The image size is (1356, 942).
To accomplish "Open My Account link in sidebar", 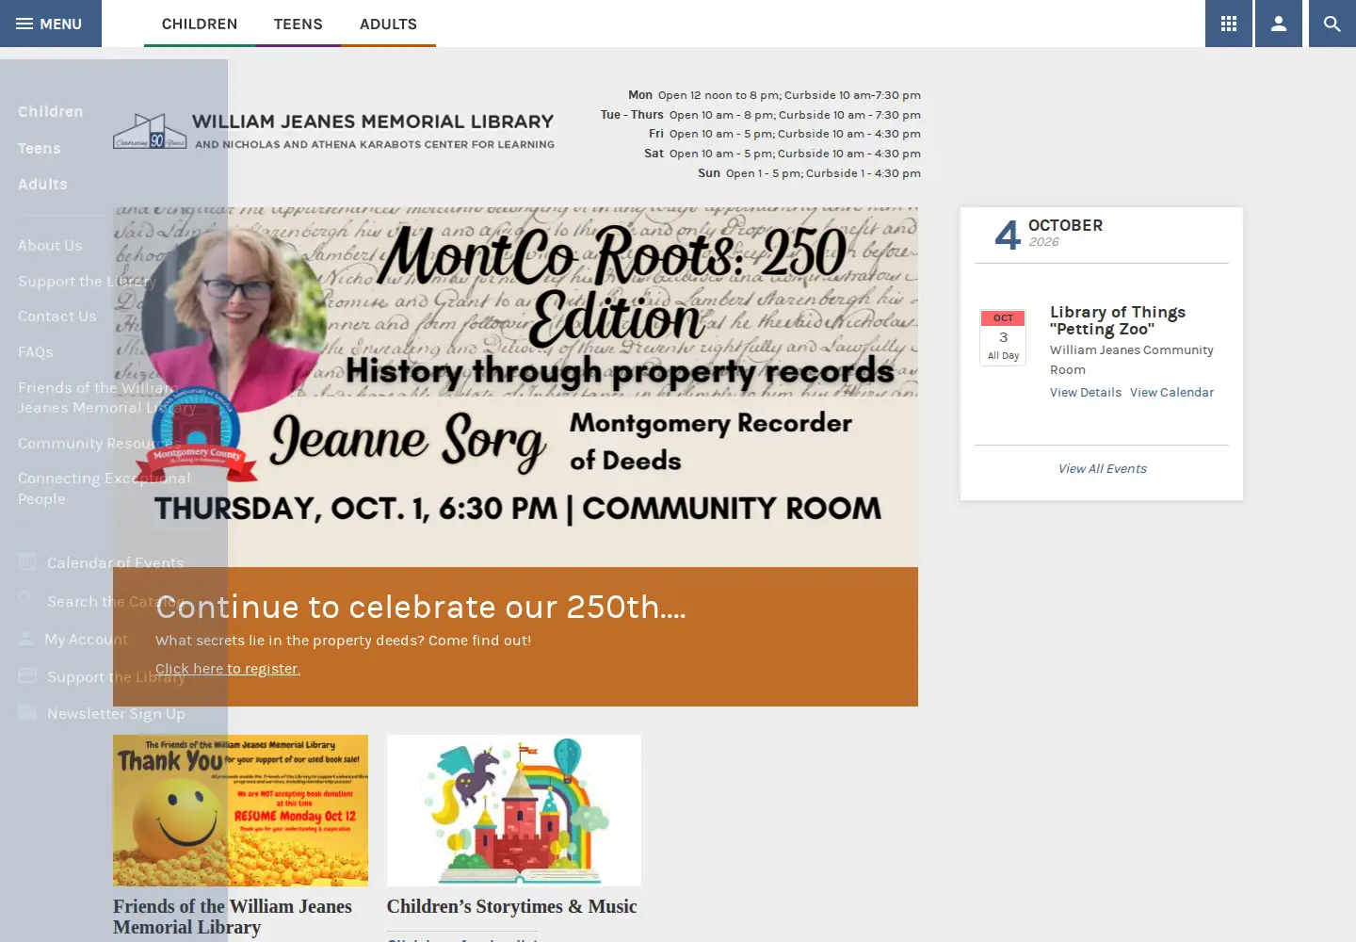I will coord(86,640).
